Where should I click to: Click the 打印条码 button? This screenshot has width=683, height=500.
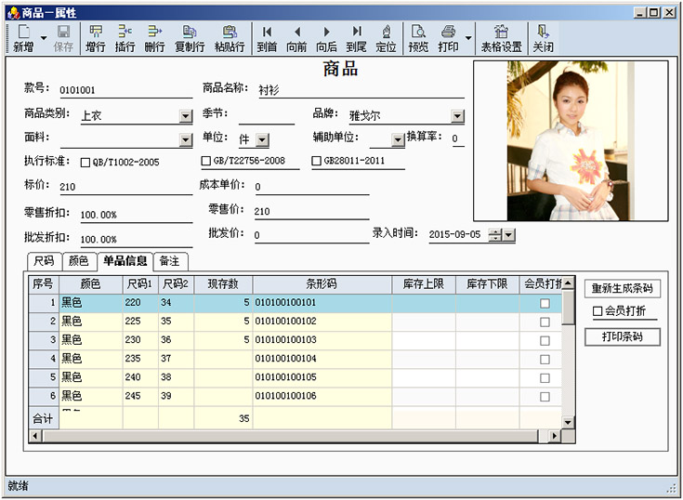click(622, 336)
